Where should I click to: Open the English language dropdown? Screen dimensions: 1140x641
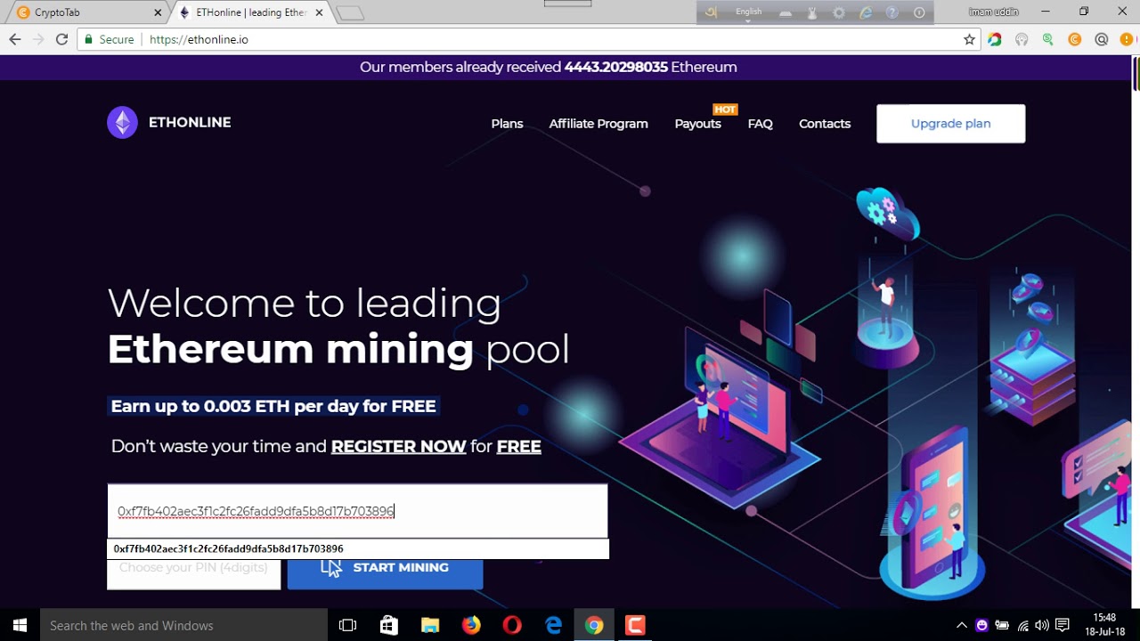point(749,13)
